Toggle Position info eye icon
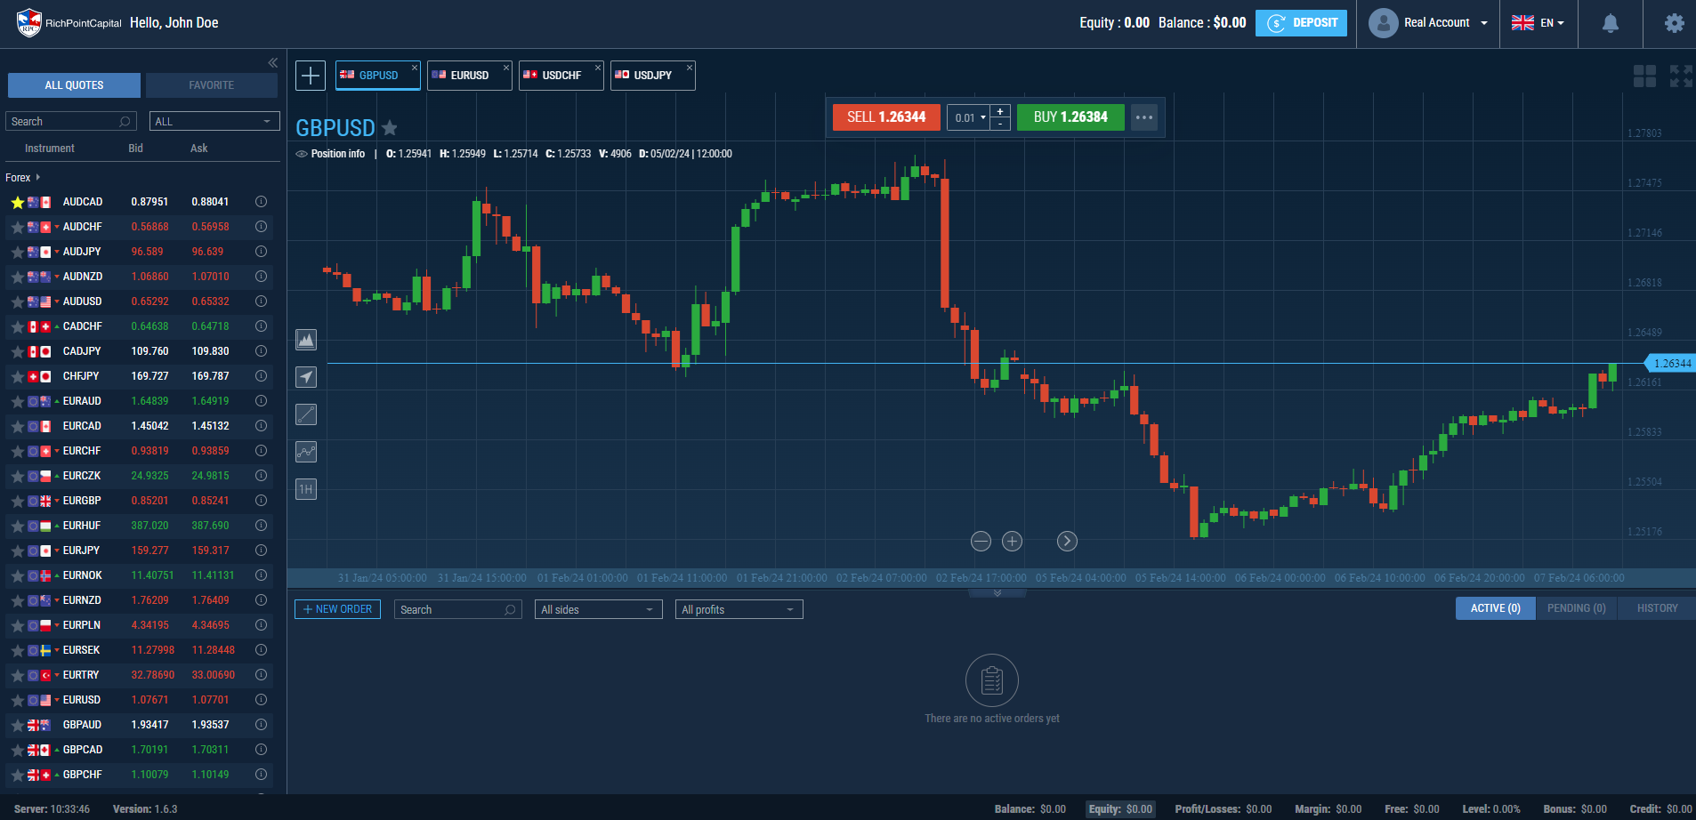Screen dimensions: 1696x820 pos(302,154)
